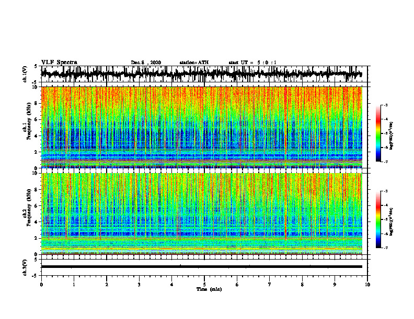Click the "station=ATH" header label
Screen dimensions: 414x319
point(194,63)
